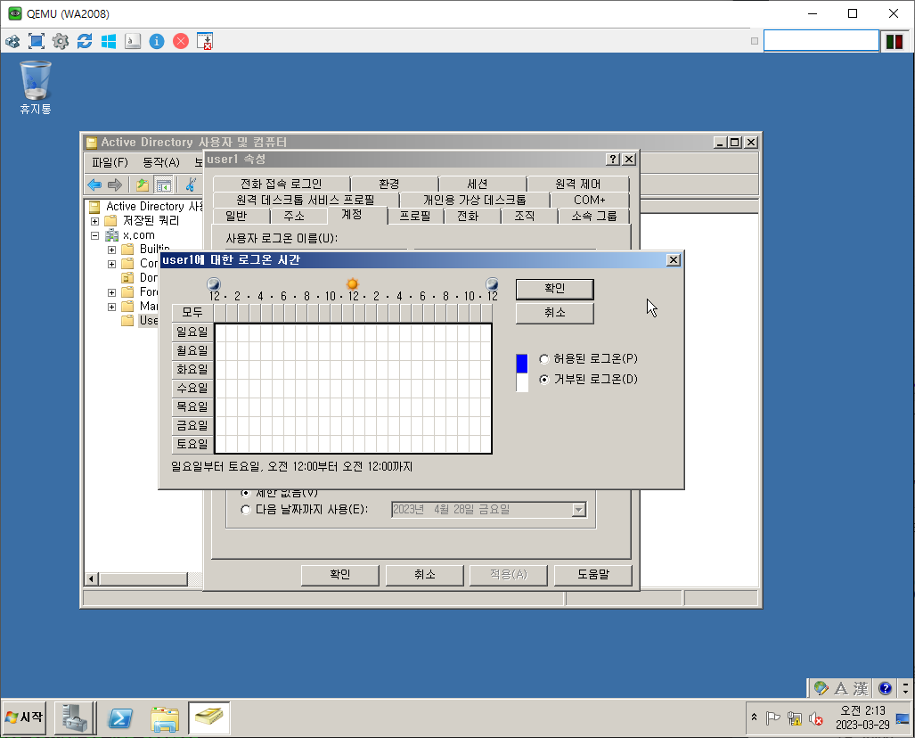This screenshot has height=738, width=915.
Task: Collapse the x.com domain node
Action: coord(95,236)
